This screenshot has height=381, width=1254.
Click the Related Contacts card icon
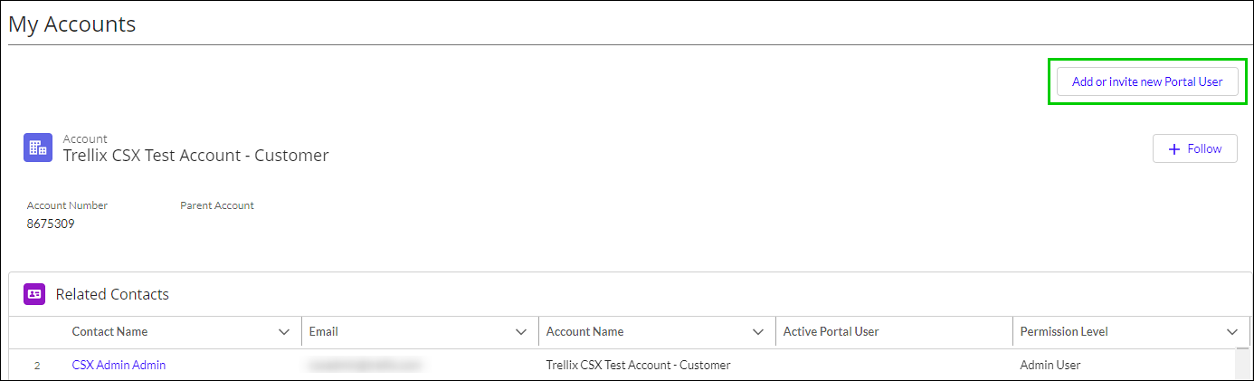(x=34, y=294)
